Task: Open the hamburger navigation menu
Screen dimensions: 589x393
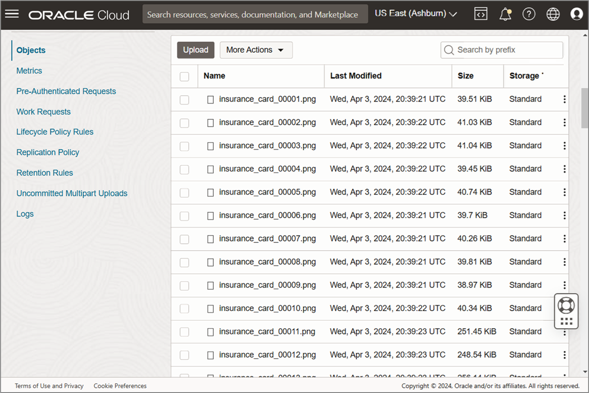Action: click(x=12, y=14)
